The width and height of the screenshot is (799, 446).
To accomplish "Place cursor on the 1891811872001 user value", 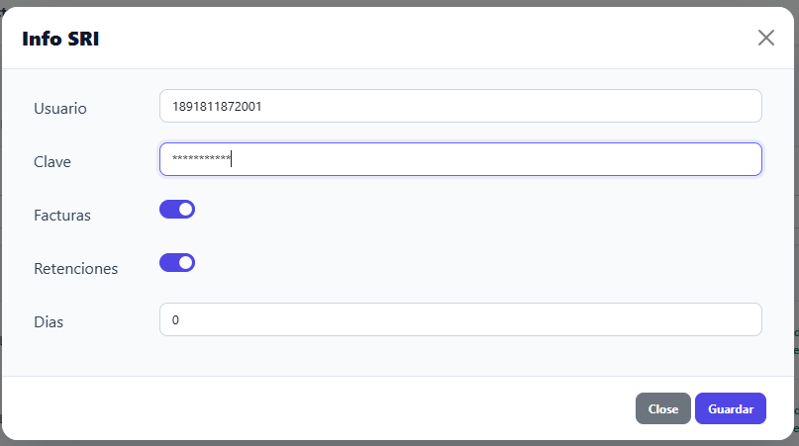I will click(x=217, y=107).
